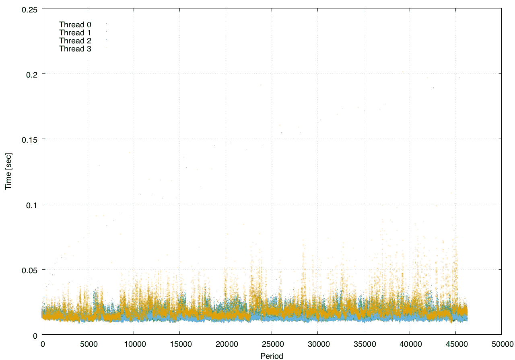Click the 'Period' x-axis label

point(272,356)
